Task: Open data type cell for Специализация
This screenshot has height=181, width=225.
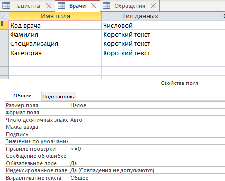Action: click(x=140, y=43)
